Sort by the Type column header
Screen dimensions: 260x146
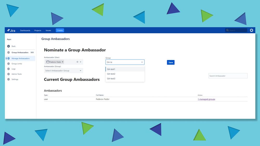46,95
